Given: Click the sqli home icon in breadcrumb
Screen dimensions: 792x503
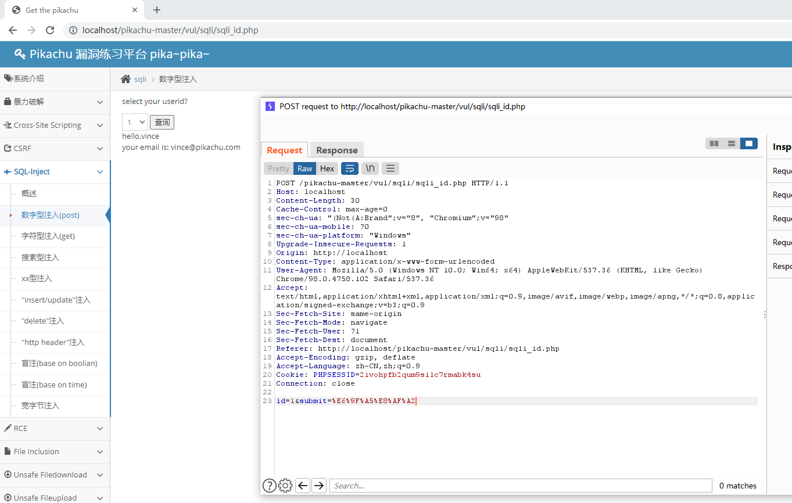Looking at the screenshot, I should (x=126, y=79).
